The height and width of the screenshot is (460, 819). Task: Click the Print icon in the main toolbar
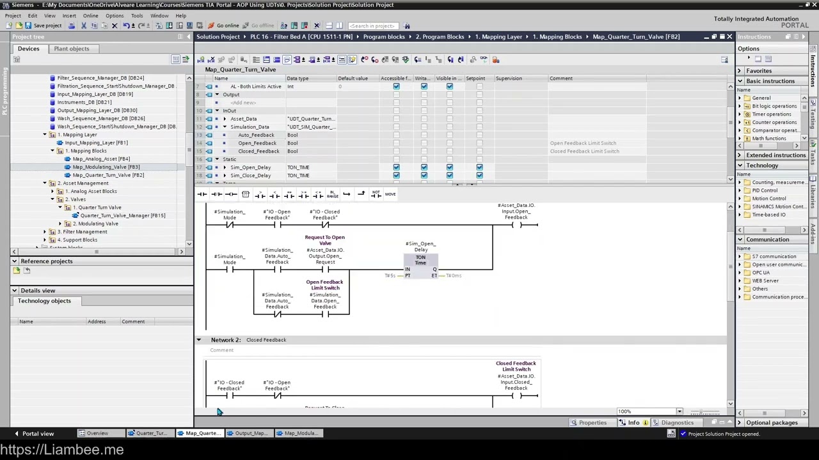[x=72, y=26]
